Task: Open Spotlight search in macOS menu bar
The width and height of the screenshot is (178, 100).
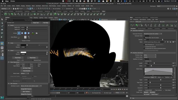Action: 156,1
